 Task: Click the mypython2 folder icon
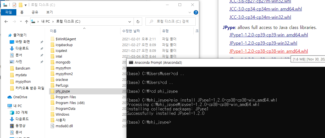click(52, 74)
